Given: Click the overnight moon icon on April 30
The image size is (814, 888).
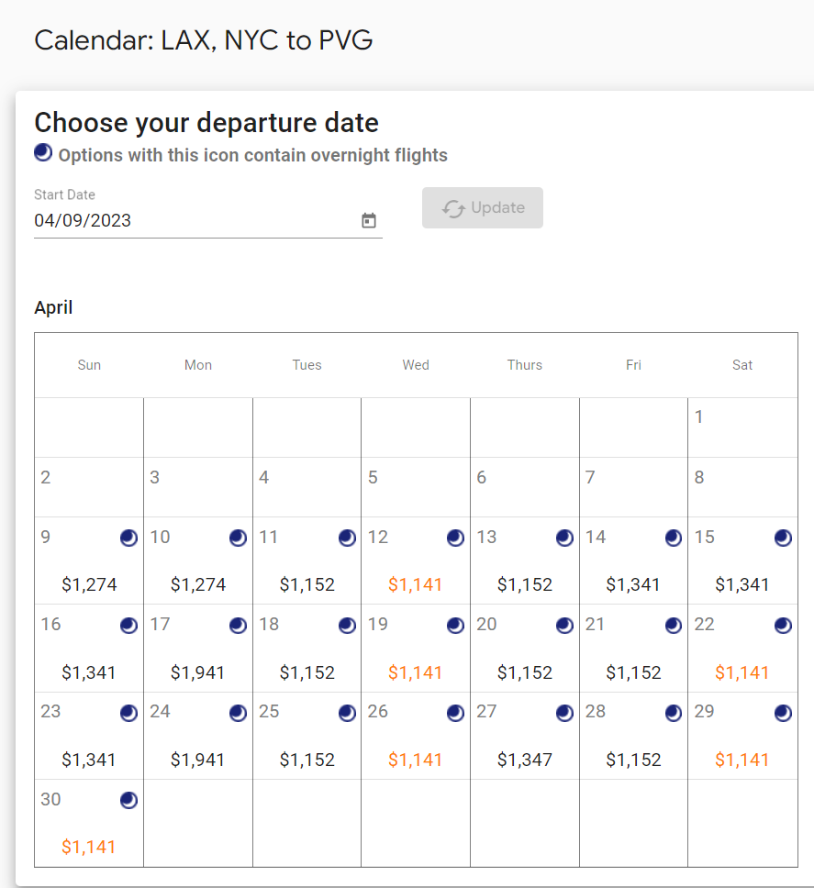Looking at the screenshot, I should tap(129, 800).
